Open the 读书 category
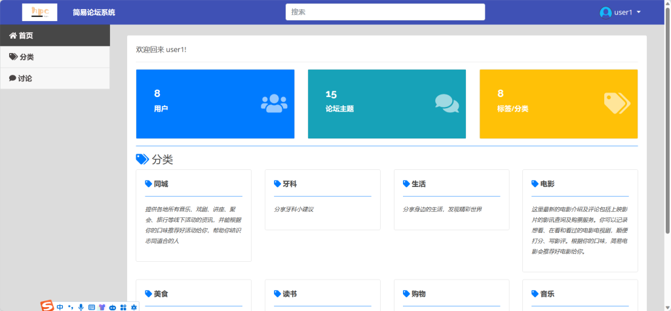The width and height of the screenshot is (671, 311). [290, 294]
